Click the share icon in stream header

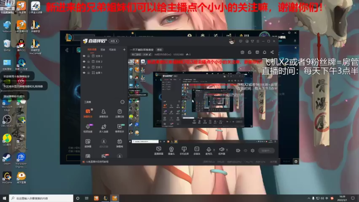[272, 52]
